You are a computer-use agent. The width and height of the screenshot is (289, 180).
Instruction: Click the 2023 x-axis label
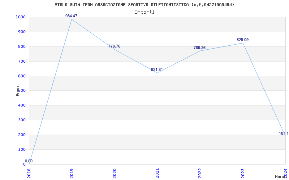pyautogui.click(x=243, y=173)
